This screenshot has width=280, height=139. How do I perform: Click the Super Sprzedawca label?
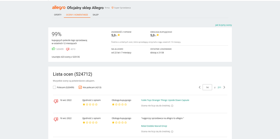pyautogui.click(x=122, y=8)
